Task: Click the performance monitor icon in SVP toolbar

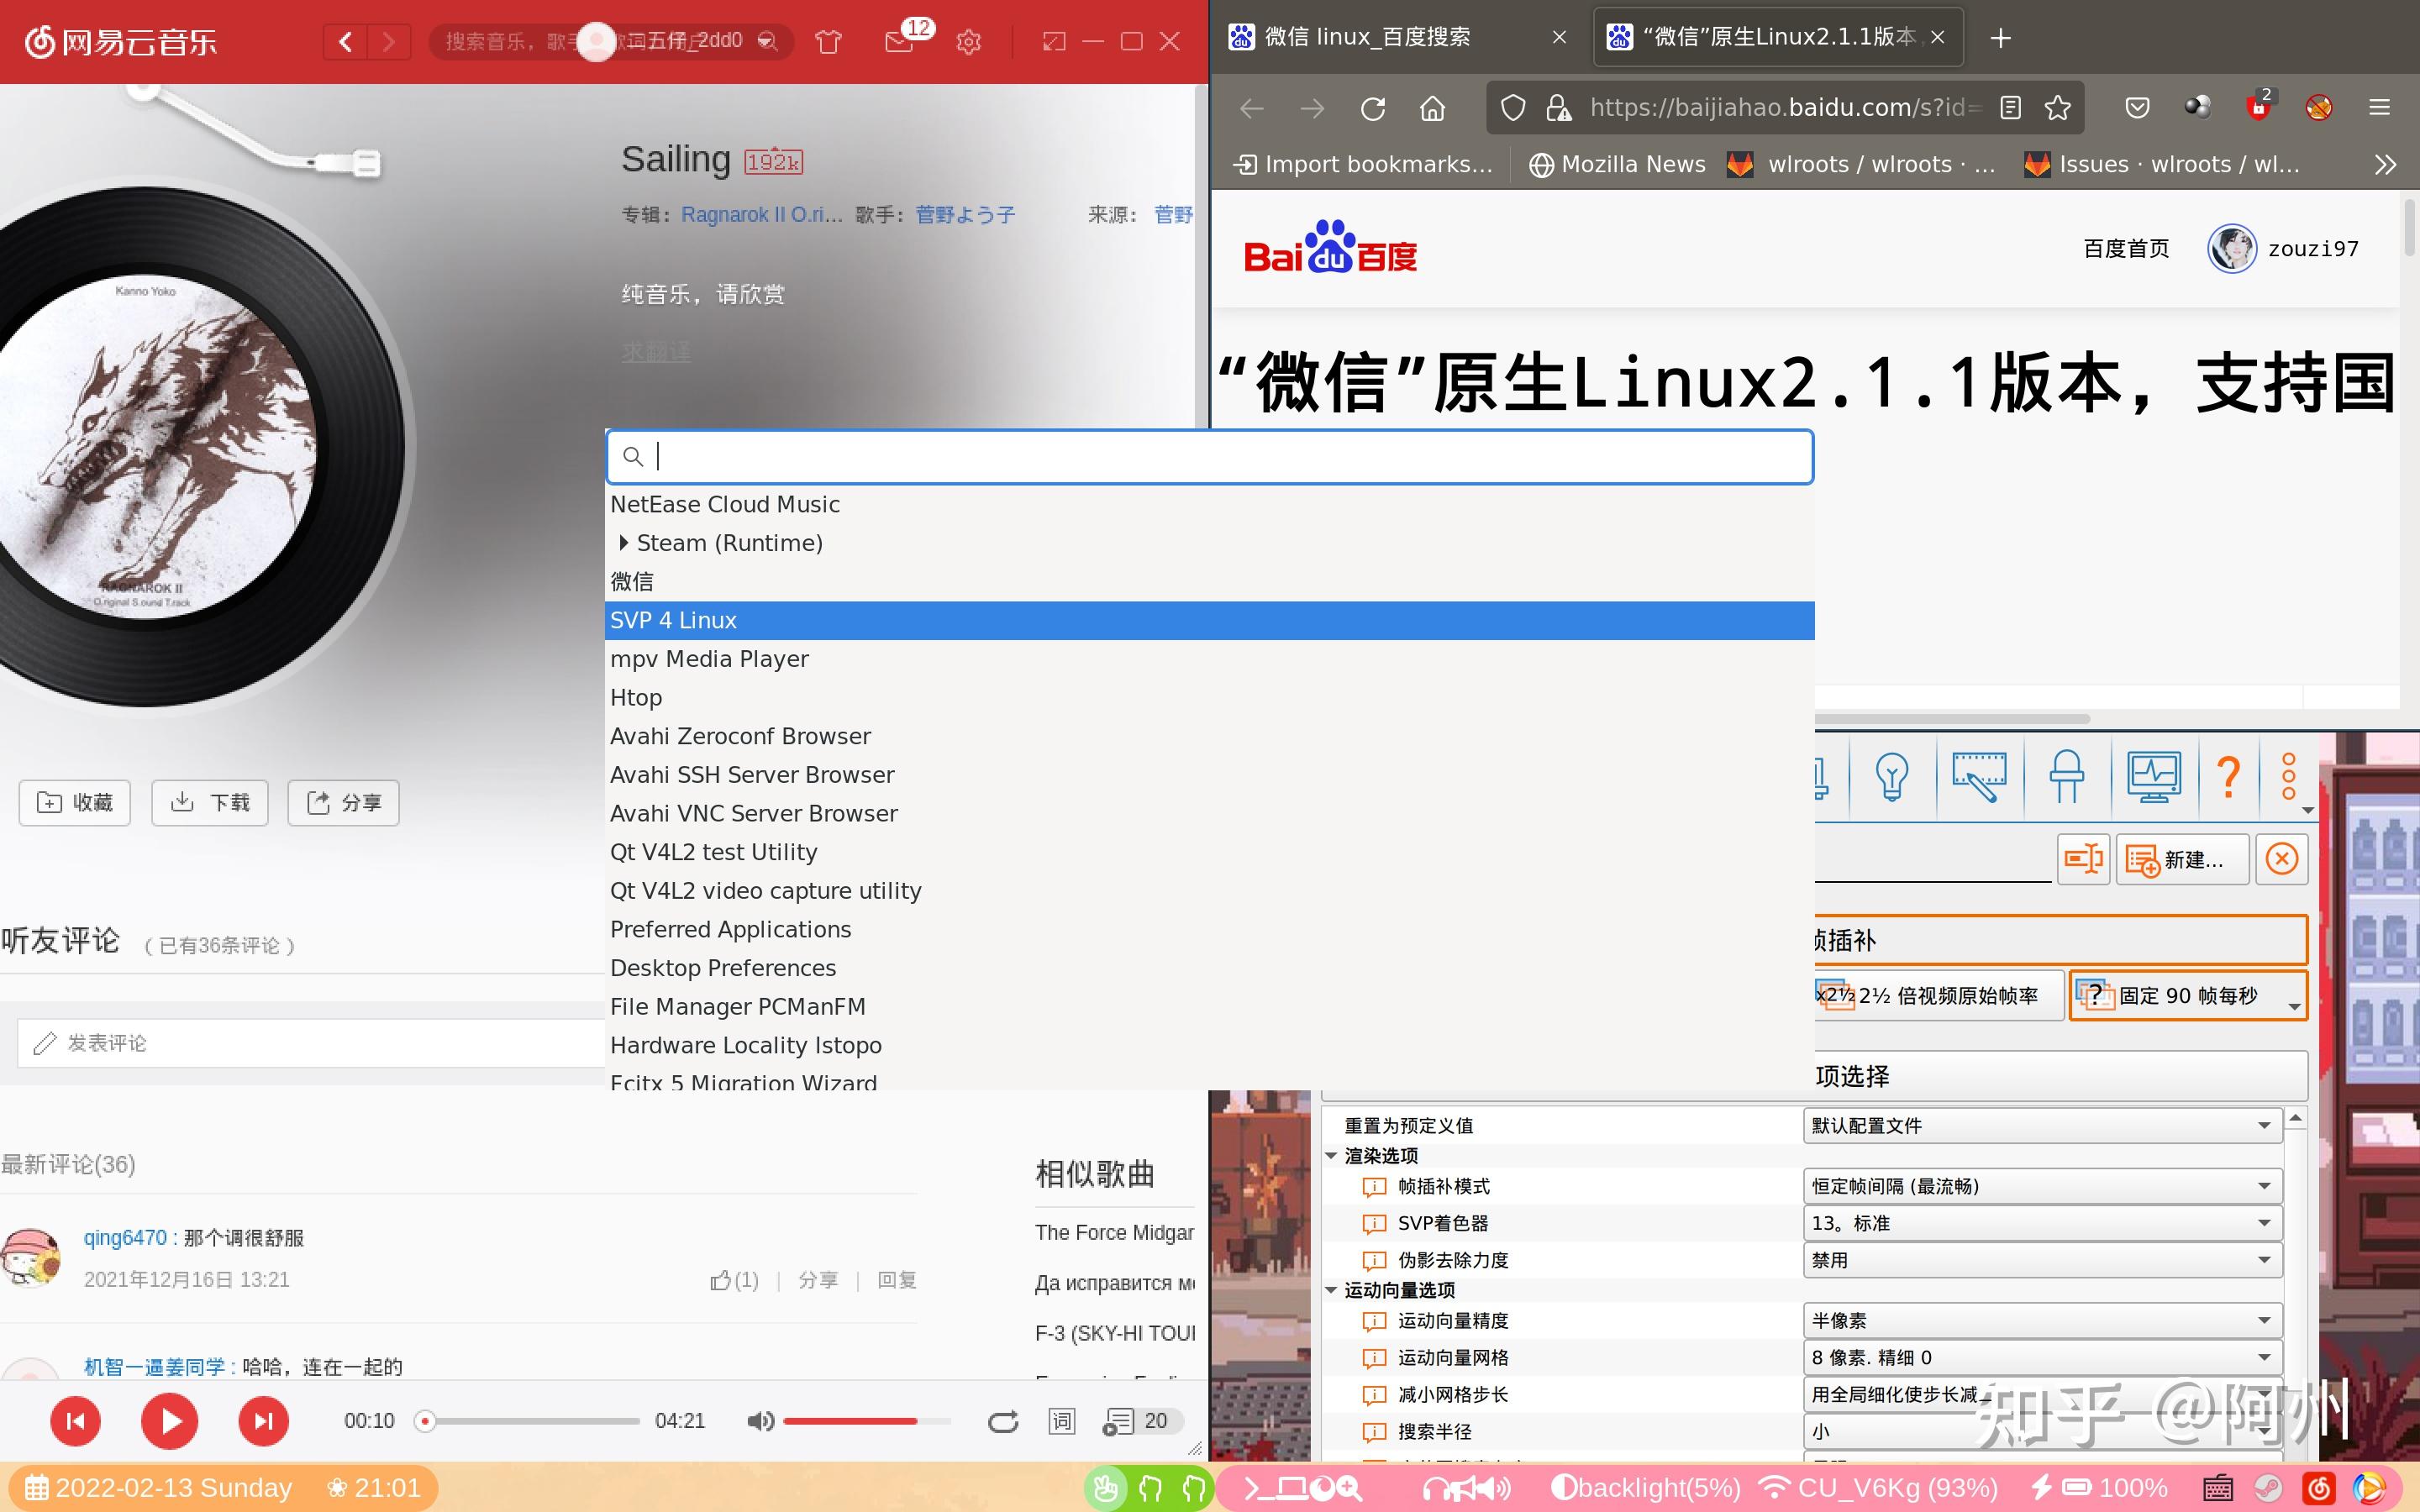Action: pyautogui.click(x=2153, y=777)
